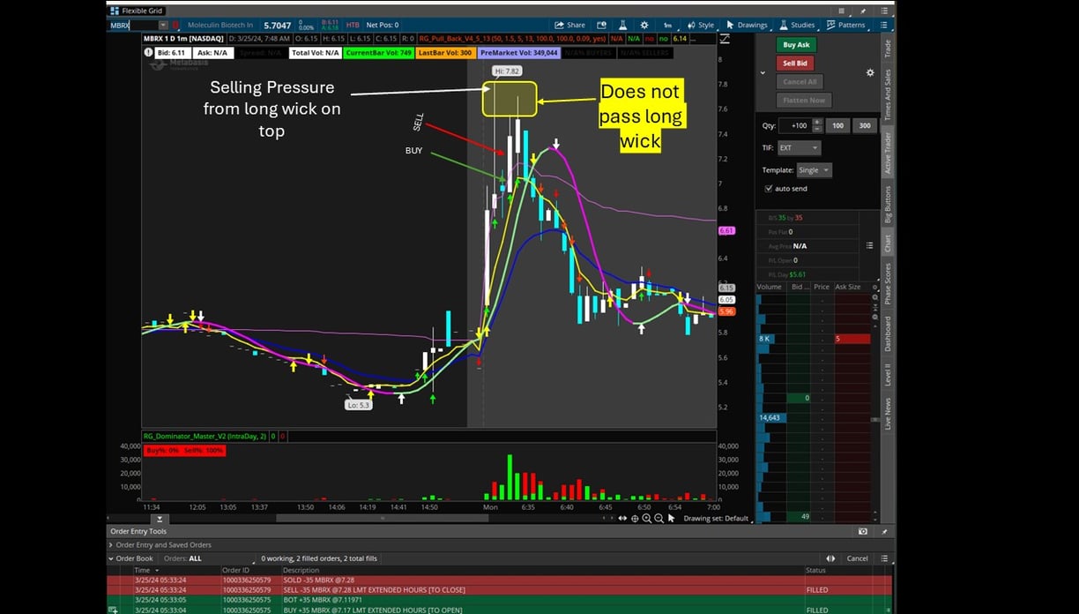Click the Description column header
The width and height of the screenshot is (1079, 614).
(301, 570)
